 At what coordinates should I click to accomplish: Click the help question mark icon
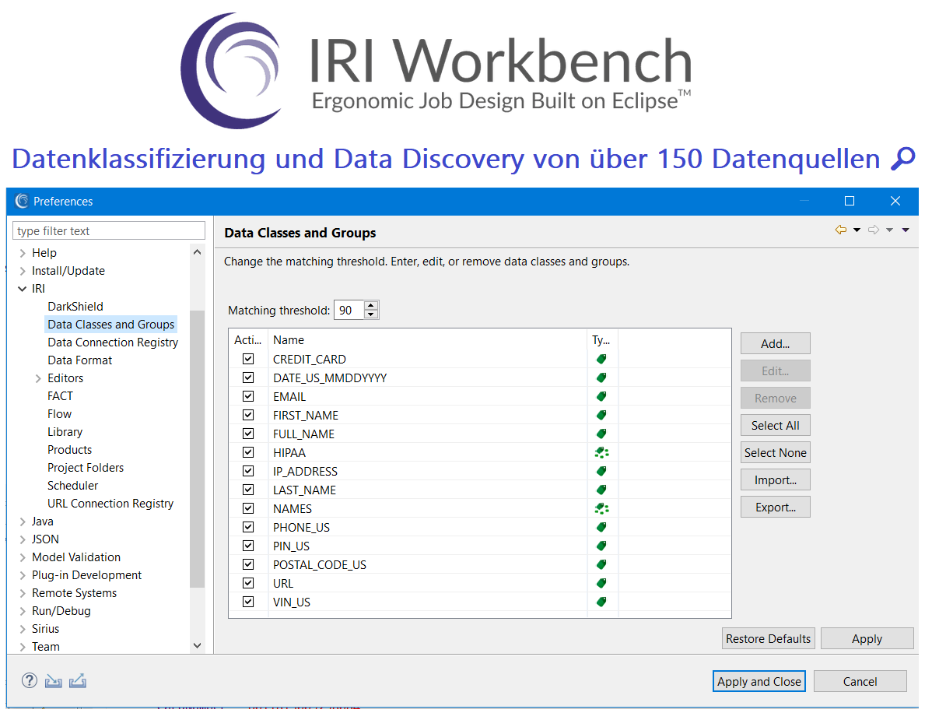[x=30, y=681]
